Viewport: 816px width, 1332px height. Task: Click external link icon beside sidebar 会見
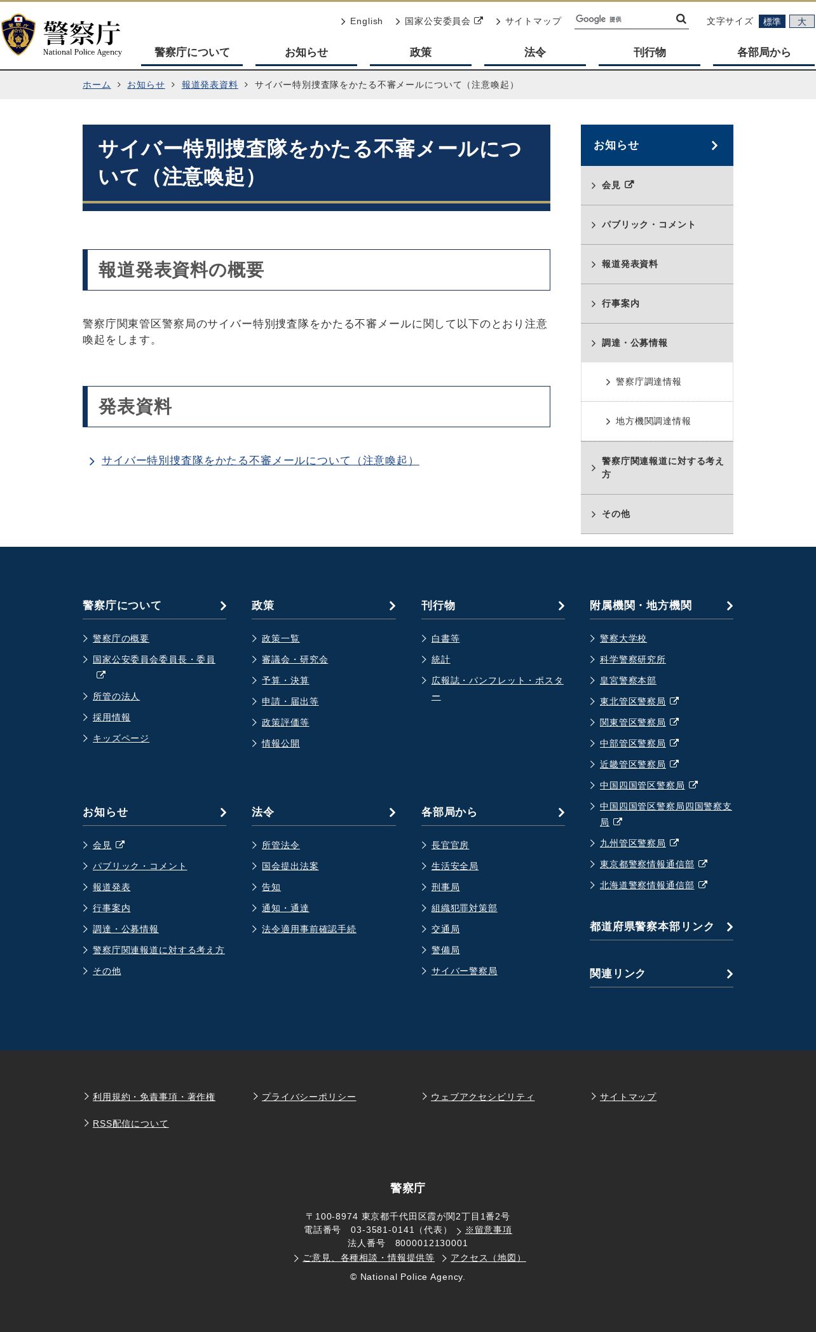(x=629, y=184)
